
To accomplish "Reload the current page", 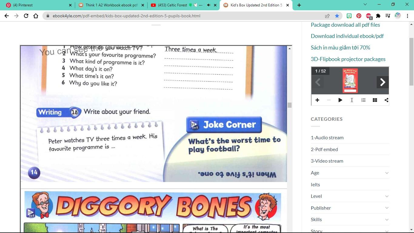I will pos(26,16).
